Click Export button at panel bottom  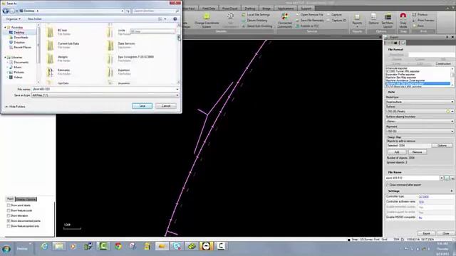pos(426,233)
